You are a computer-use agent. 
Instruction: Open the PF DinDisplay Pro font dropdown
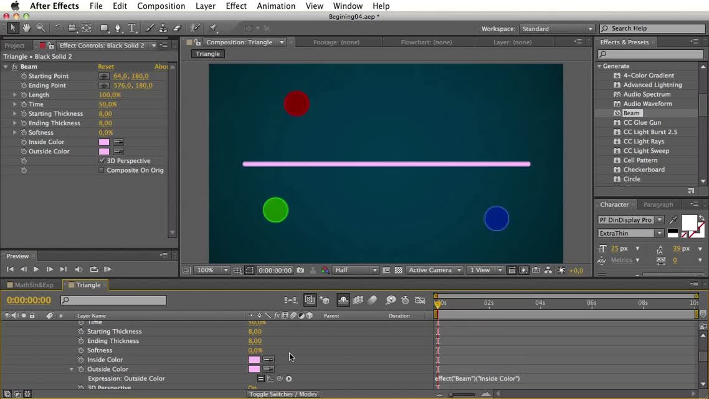click(630, 220)
